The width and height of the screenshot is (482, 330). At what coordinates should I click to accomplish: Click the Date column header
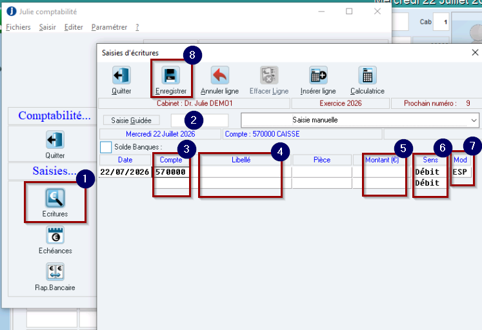(125, 160)
